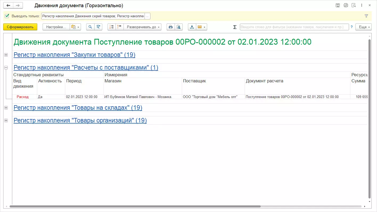377x212 pixels.
Task: Open toolbar print preview button
Action: [x=179, y=27]
